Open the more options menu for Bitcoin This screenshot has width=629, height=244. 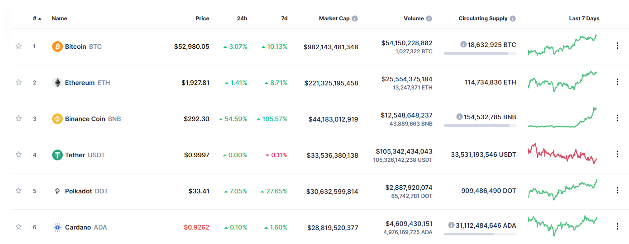pos(617,46)
